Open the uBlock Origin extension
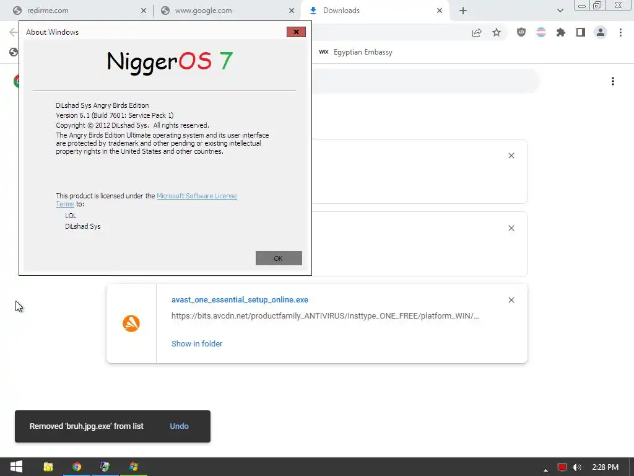 (521, 32)
